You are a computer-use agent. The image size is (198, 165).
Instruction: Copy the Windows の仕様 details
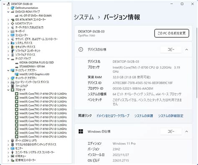171,131
